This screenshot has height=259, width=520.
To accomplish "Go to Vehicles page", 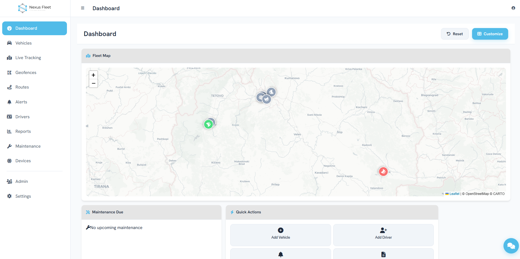I will pyautogui.click(x=34, y=43).
